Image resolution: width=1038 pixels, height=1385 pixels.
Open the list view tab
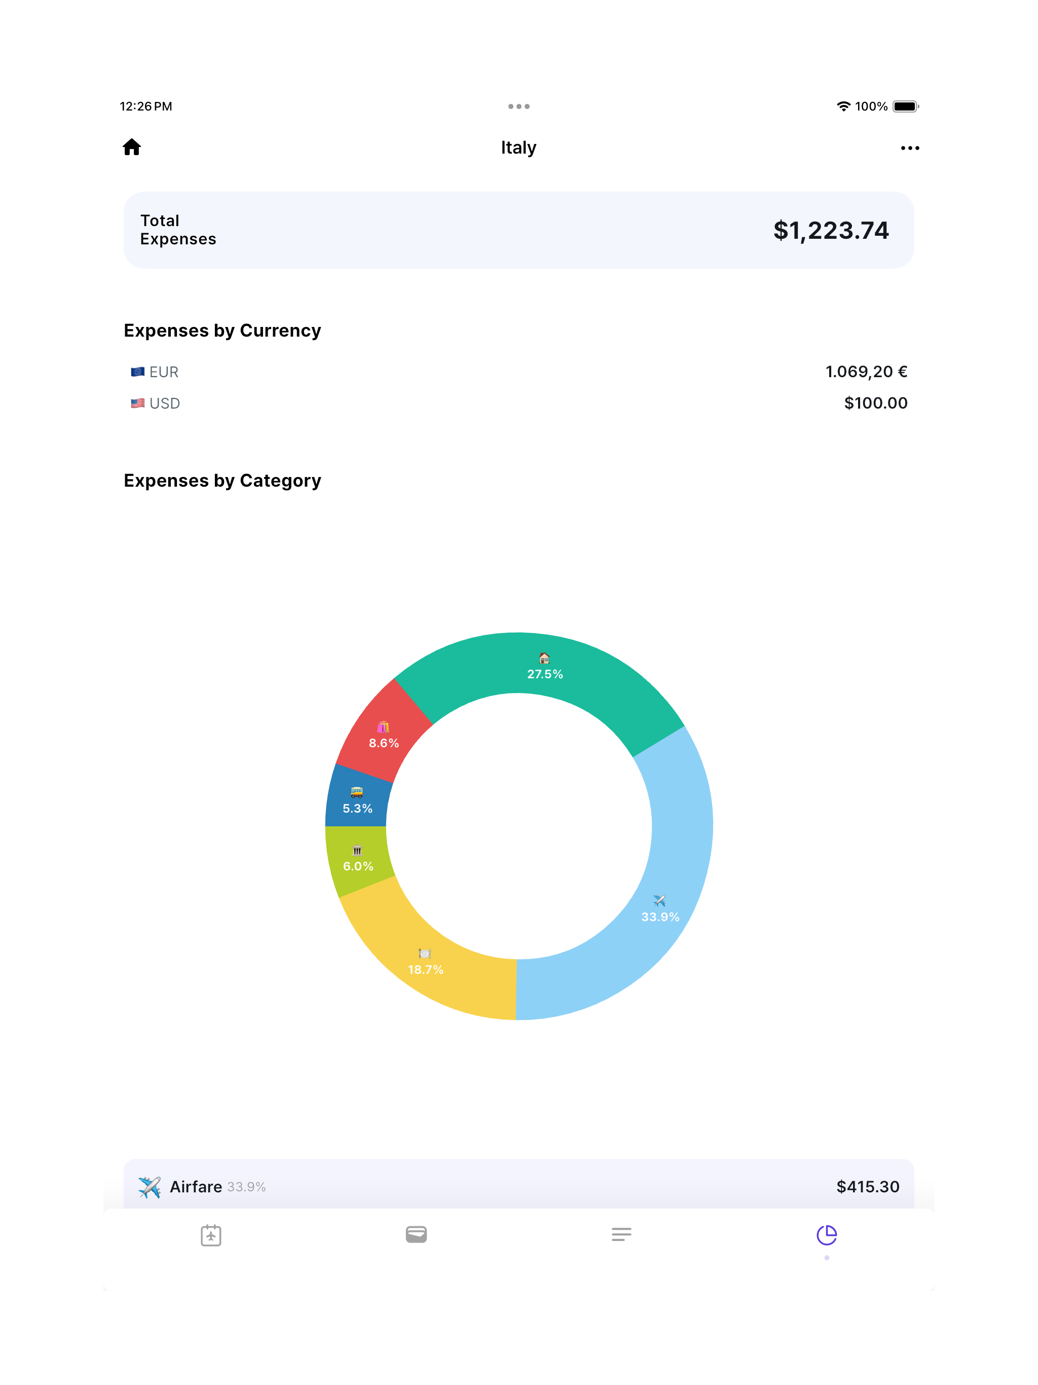click(x=621, y=1234)
